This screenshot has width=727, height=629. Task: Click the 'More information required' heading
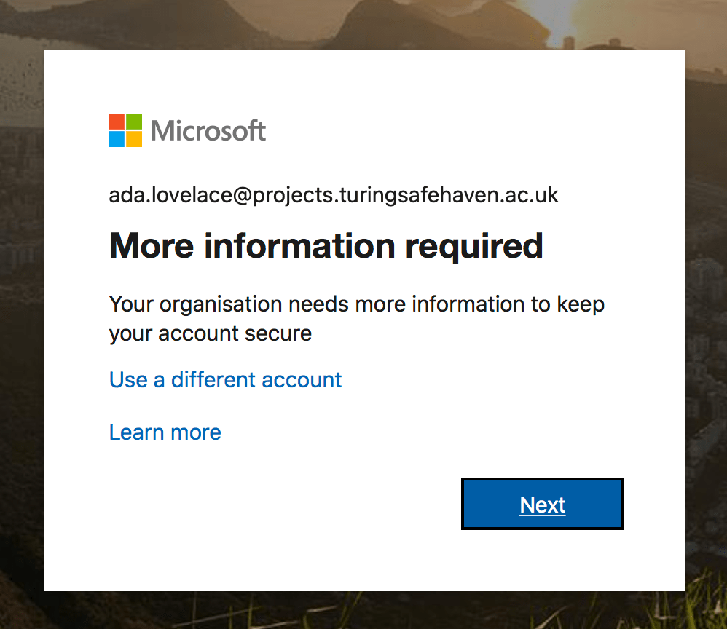[326, 246]
